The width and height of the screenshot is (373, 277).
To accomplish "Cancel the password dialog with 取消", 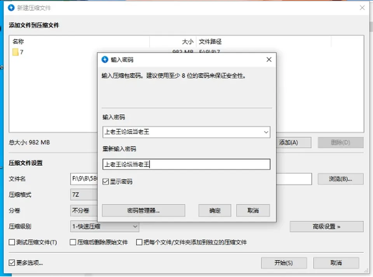I will [x=253, y=210].
